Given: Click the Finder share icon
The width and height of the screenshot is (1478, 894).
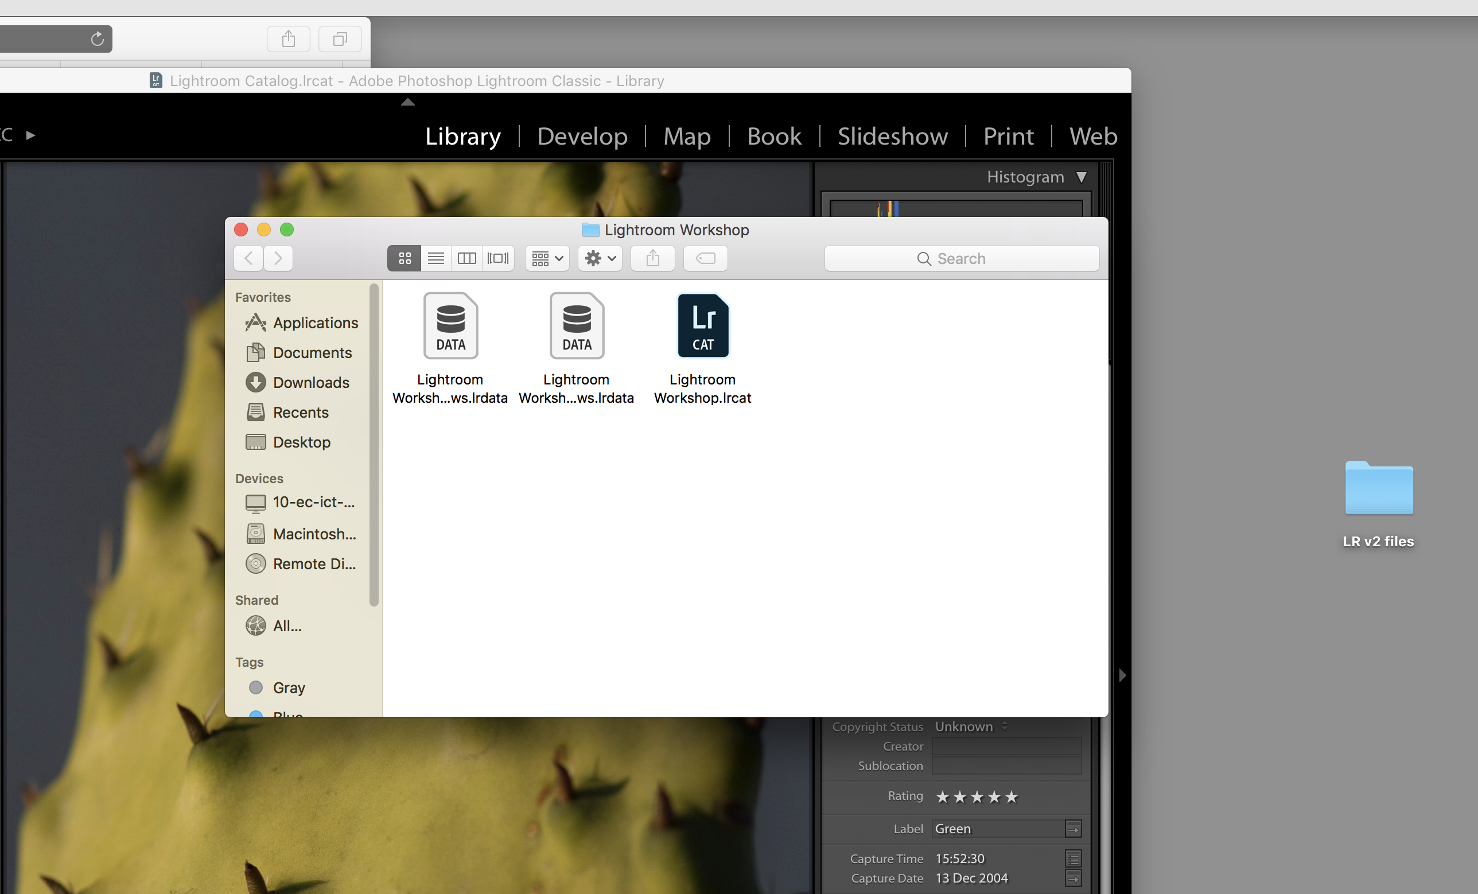Looking at the screenshot, I should 652,259.
